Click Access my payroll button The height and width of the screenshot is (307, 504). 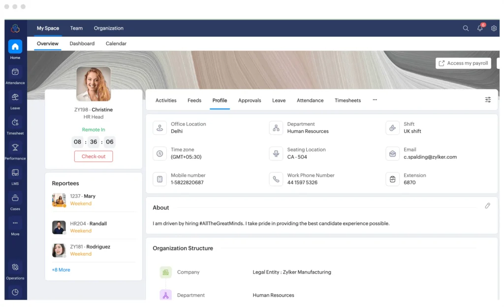point(463,63)
